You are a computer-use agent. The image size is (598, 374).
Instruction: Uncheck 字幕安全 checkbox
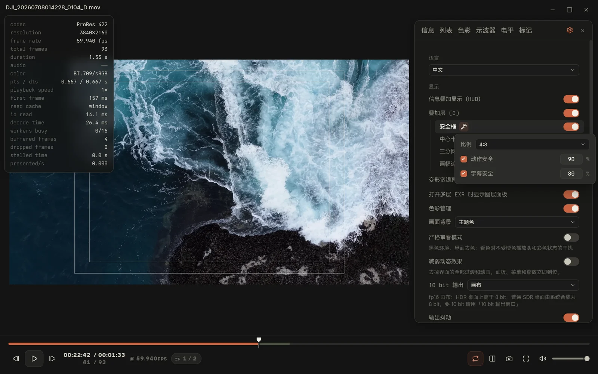tap(464, 174)
